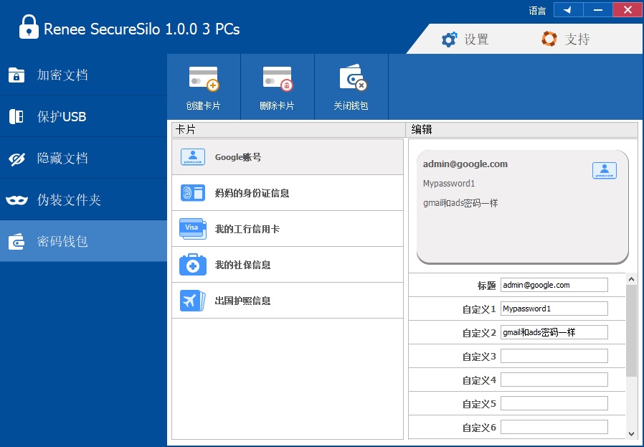This screenshot has width=644, height=447.
Task: Click the edit panel scrollbar thumb
Action: 631,331
